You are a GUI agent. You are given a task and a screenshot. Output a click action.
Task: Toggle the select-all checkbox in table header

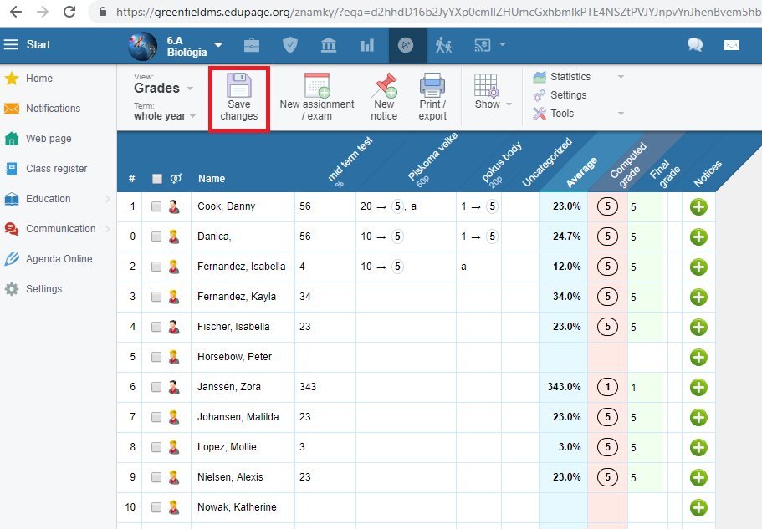pyautogui.click(x=156, y=178)
